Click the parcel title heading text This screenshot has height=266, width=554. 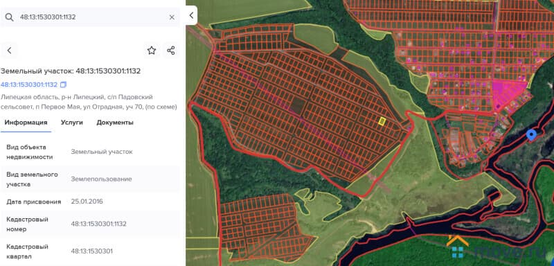tap(71, 71)
